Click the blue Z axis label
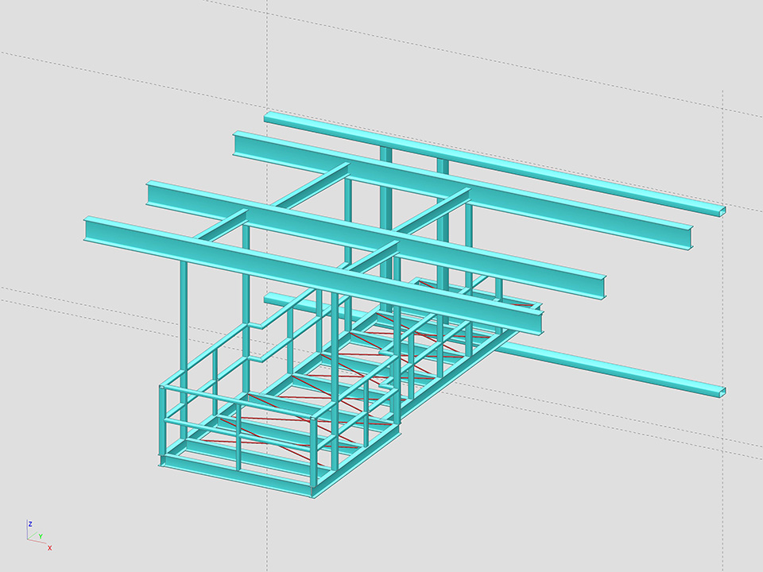The height and width of the screenshot is (572, 763). [29, 524]
